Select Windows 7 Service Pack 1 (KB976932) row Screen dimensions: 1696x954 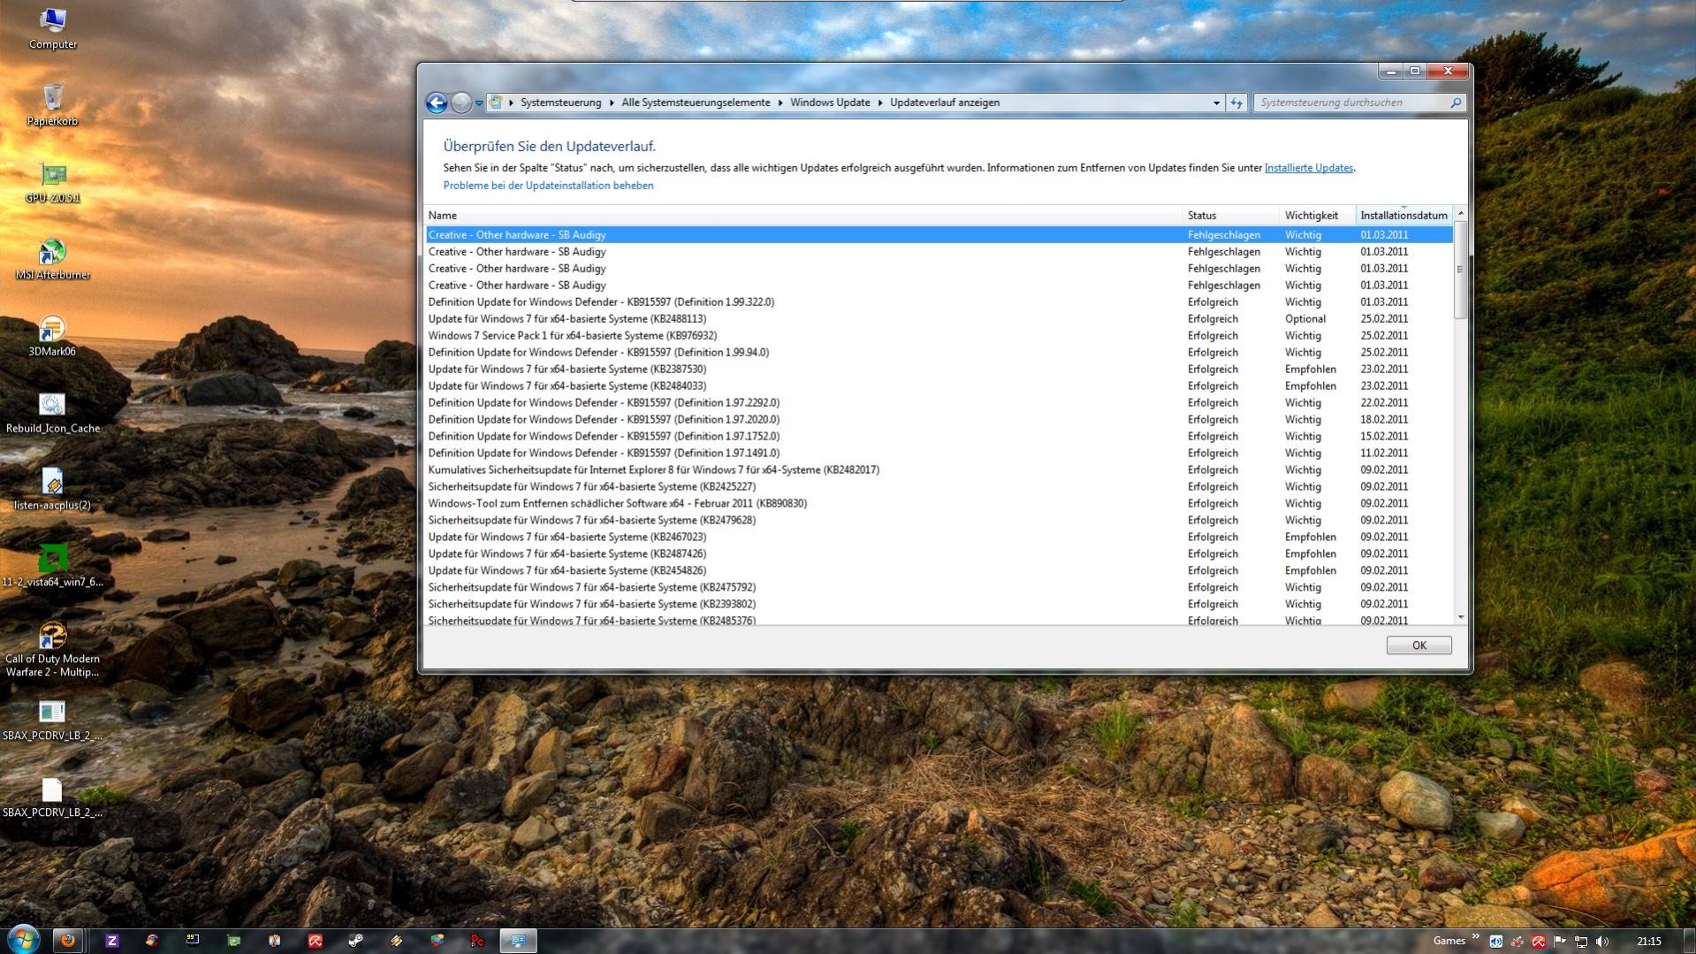(939, 336)
